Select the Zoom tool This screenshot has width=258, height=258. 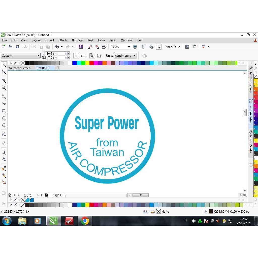(x=4, y=88)
